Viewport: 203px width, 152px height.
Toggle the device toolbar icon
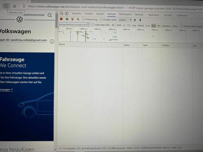pos(67,13)
